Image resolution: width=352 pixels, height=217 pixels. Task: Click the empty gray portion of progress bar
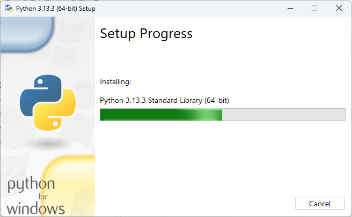(x=283, y=115)
